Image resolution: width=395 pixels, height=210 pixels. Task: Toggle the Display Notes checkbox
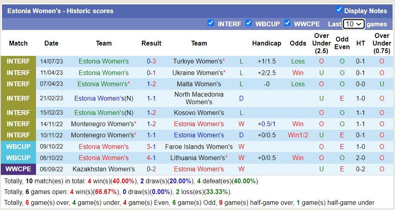tap(339, 10)
